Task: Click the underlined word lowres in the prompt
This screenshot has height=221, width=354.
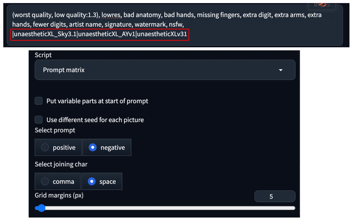Action: pos(111,15)
